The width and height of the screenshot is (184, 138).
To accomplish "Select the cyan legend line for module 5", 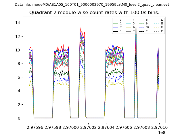I will click(129, 24).
